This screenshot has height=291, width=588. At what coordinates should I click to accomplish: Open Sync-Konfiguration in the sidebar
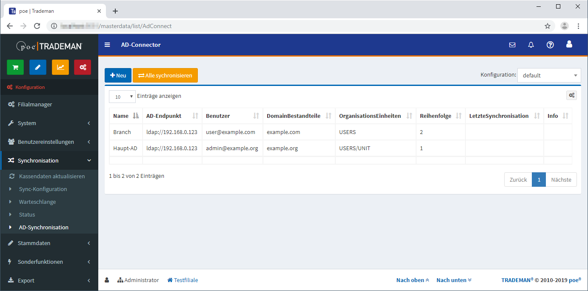point(43,189)
